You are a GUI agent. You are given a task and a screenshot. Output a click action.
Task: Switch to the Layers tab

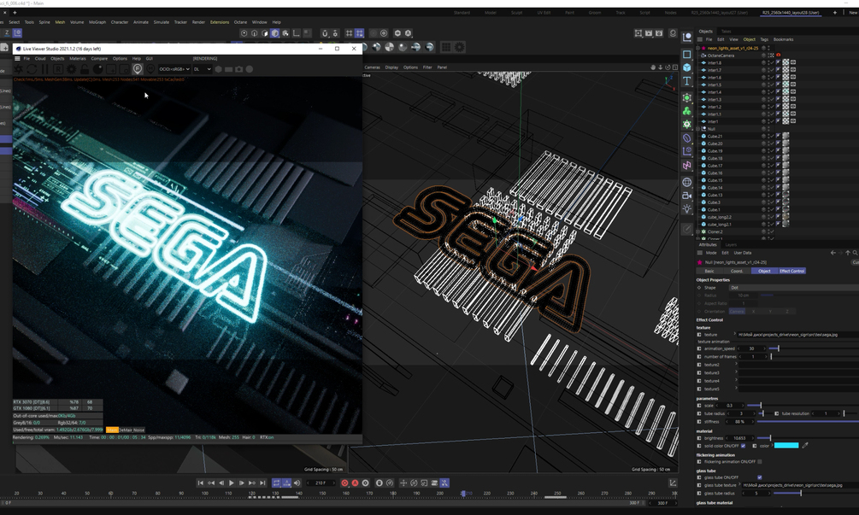731,244
